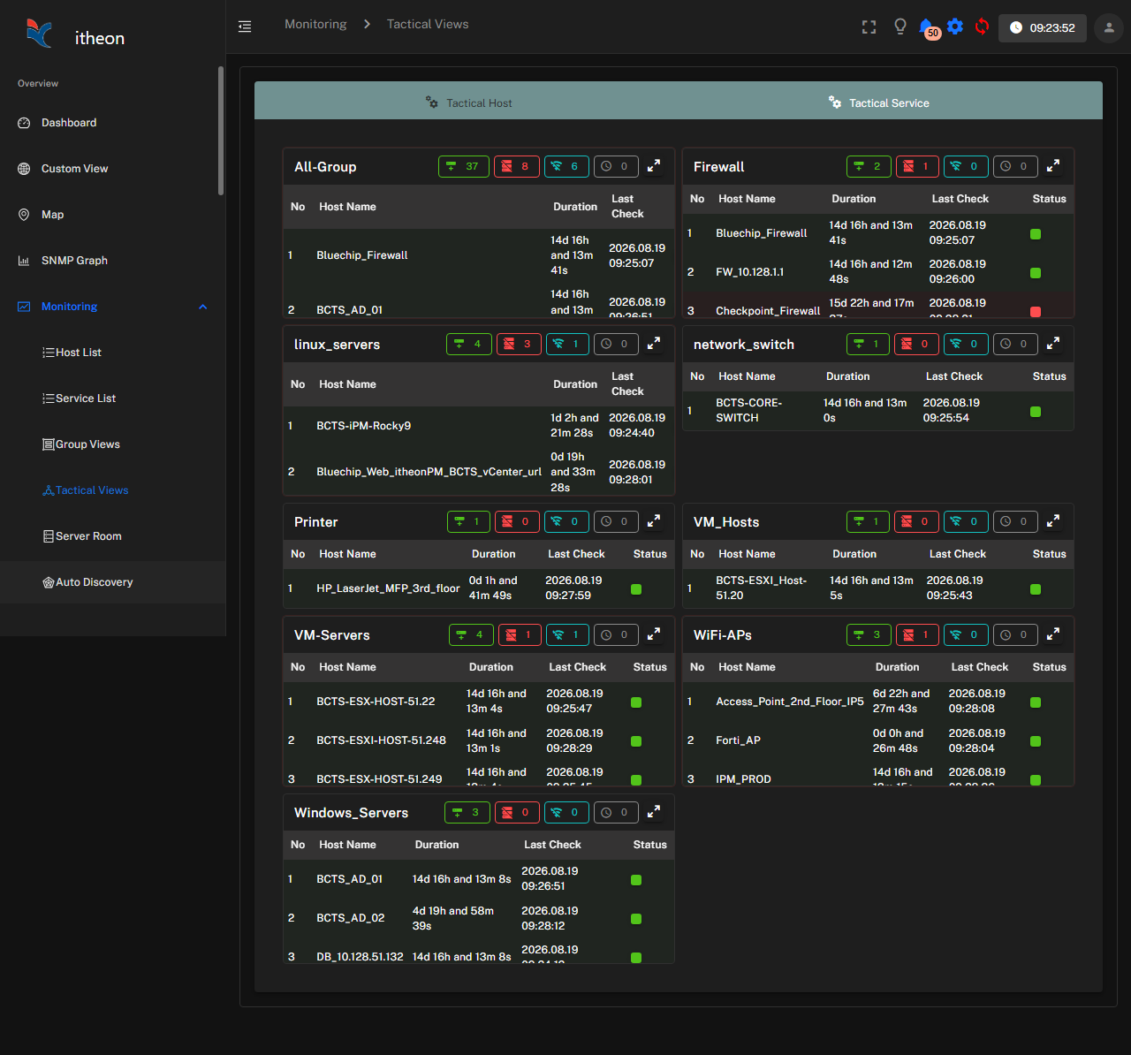Screen dimensions: 1131x1055
Task: Open Service List under Monitoring
Action: tap(112, 398)
